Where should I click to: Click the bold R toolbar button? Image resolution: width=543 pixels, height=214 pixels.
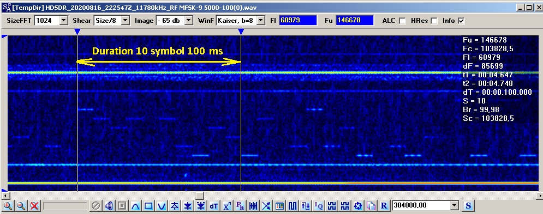(x=384, y=206)
